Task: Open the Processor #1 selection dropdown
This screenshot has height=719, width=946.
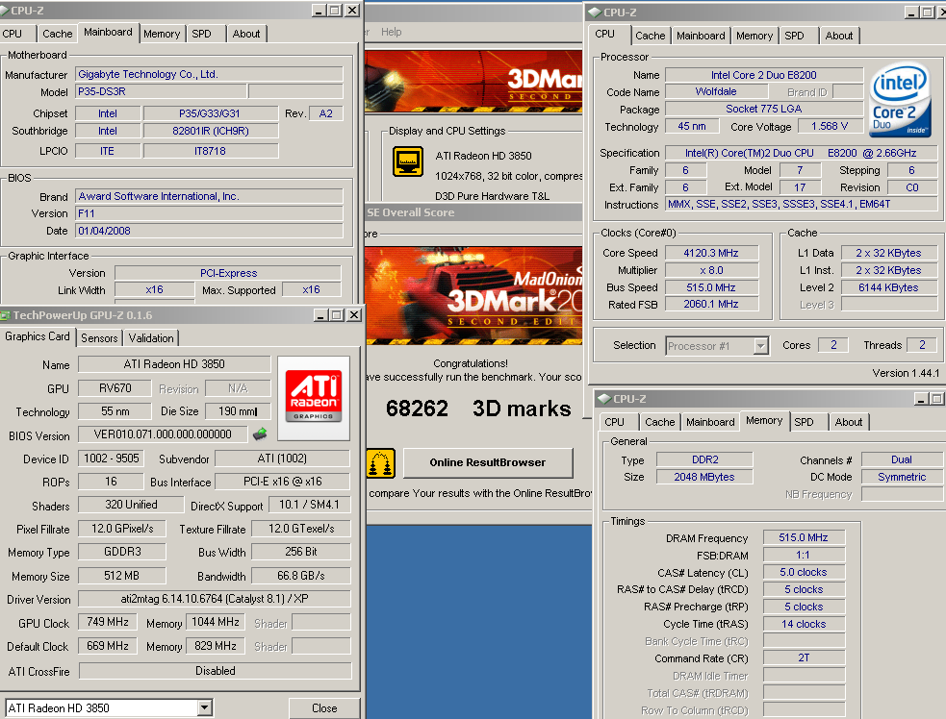Action: (x=761, y=346)
